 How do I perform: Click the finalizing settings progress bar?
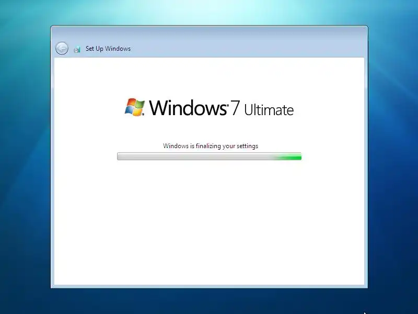pos(210,156)
